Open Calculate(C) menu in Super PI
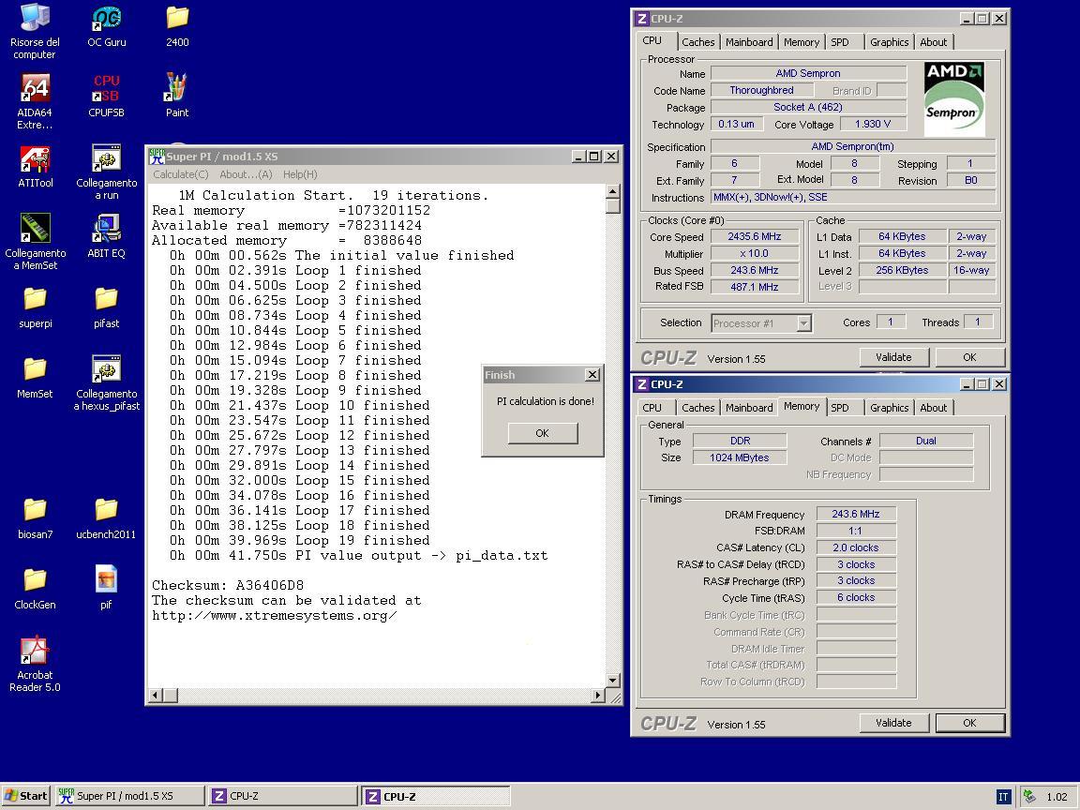 tap(180, 174)
